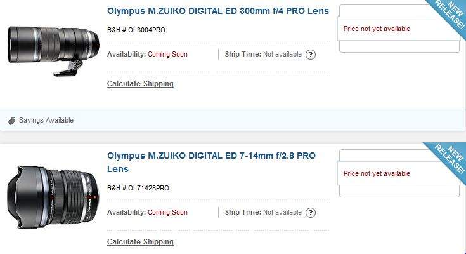The image size is (466, 254).
Task: Calculate Shipping for the 300mm lens
Action: pyautogui.click(x=140, y=84)
